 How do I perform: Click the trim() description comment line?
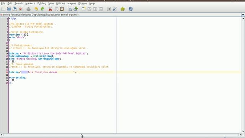click(59, 67)
